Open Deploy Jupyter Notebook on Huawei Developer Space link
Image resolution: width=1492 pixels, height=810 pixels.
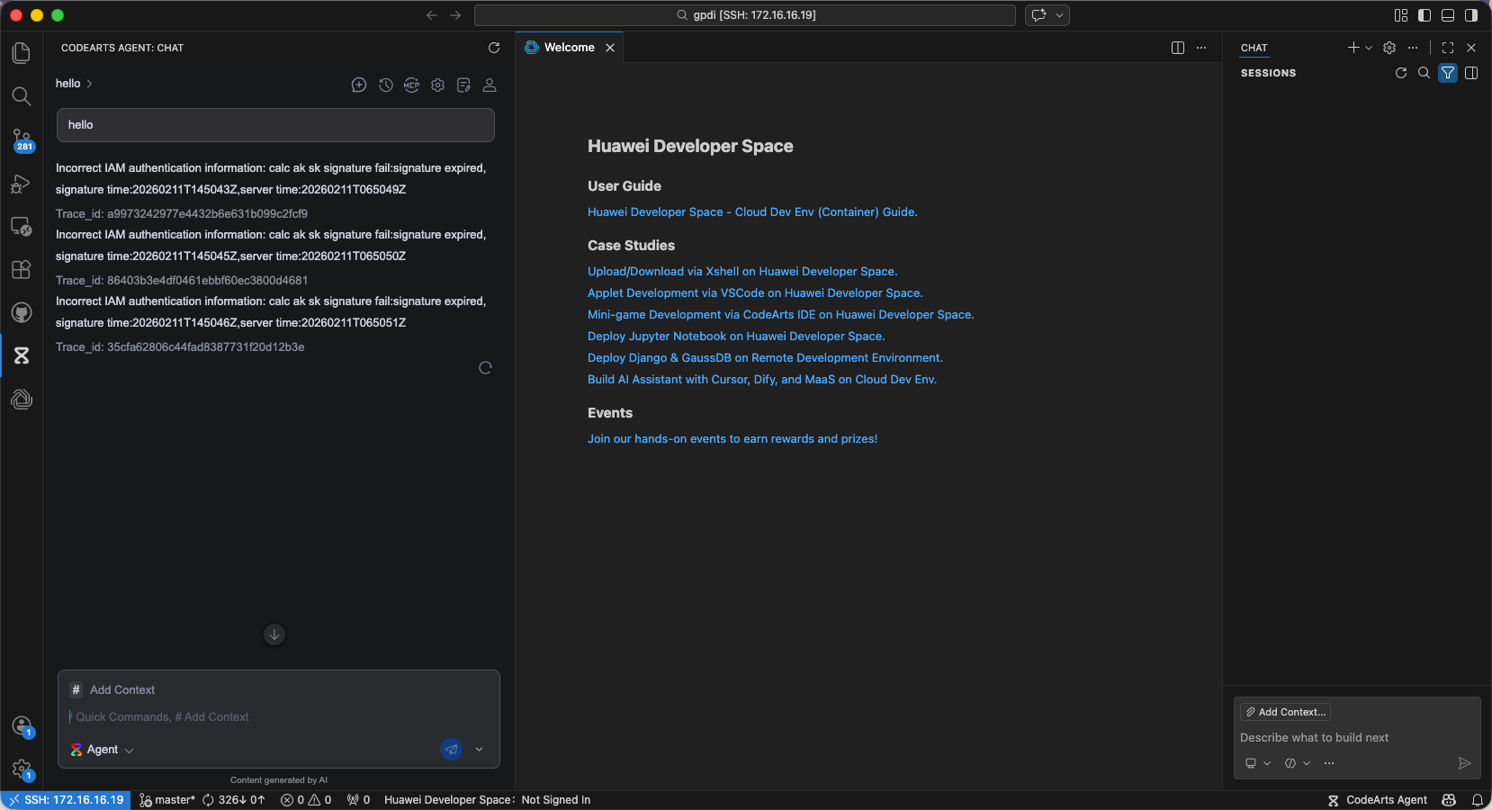click(735, 336)
